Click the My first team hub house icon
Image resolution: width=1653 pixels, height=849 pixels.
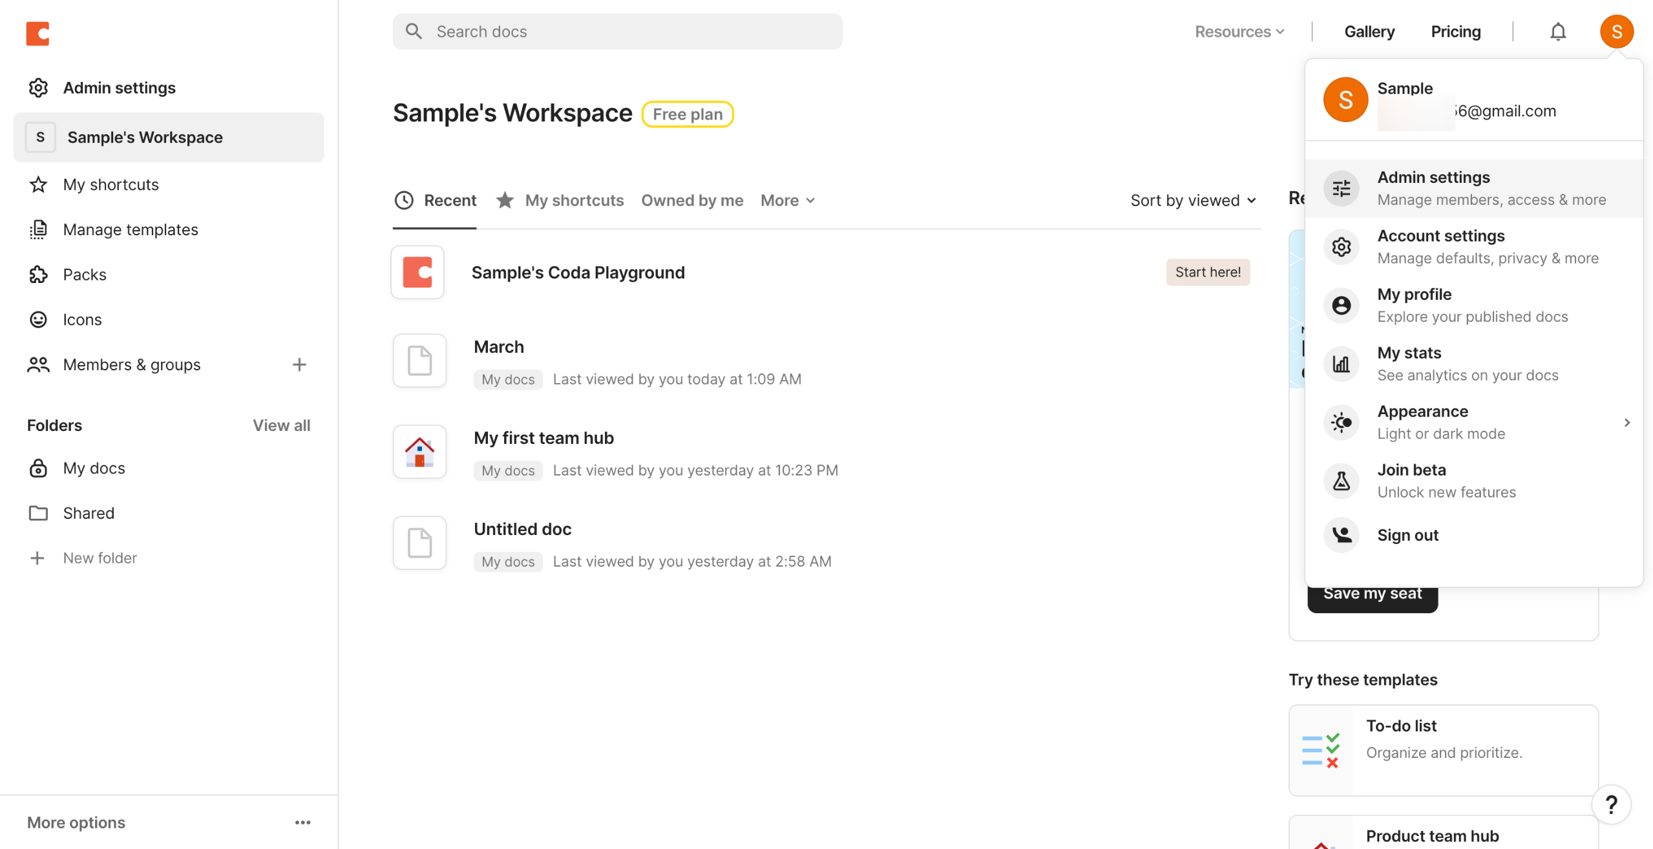pyautogui.click(x=419, y=452)
